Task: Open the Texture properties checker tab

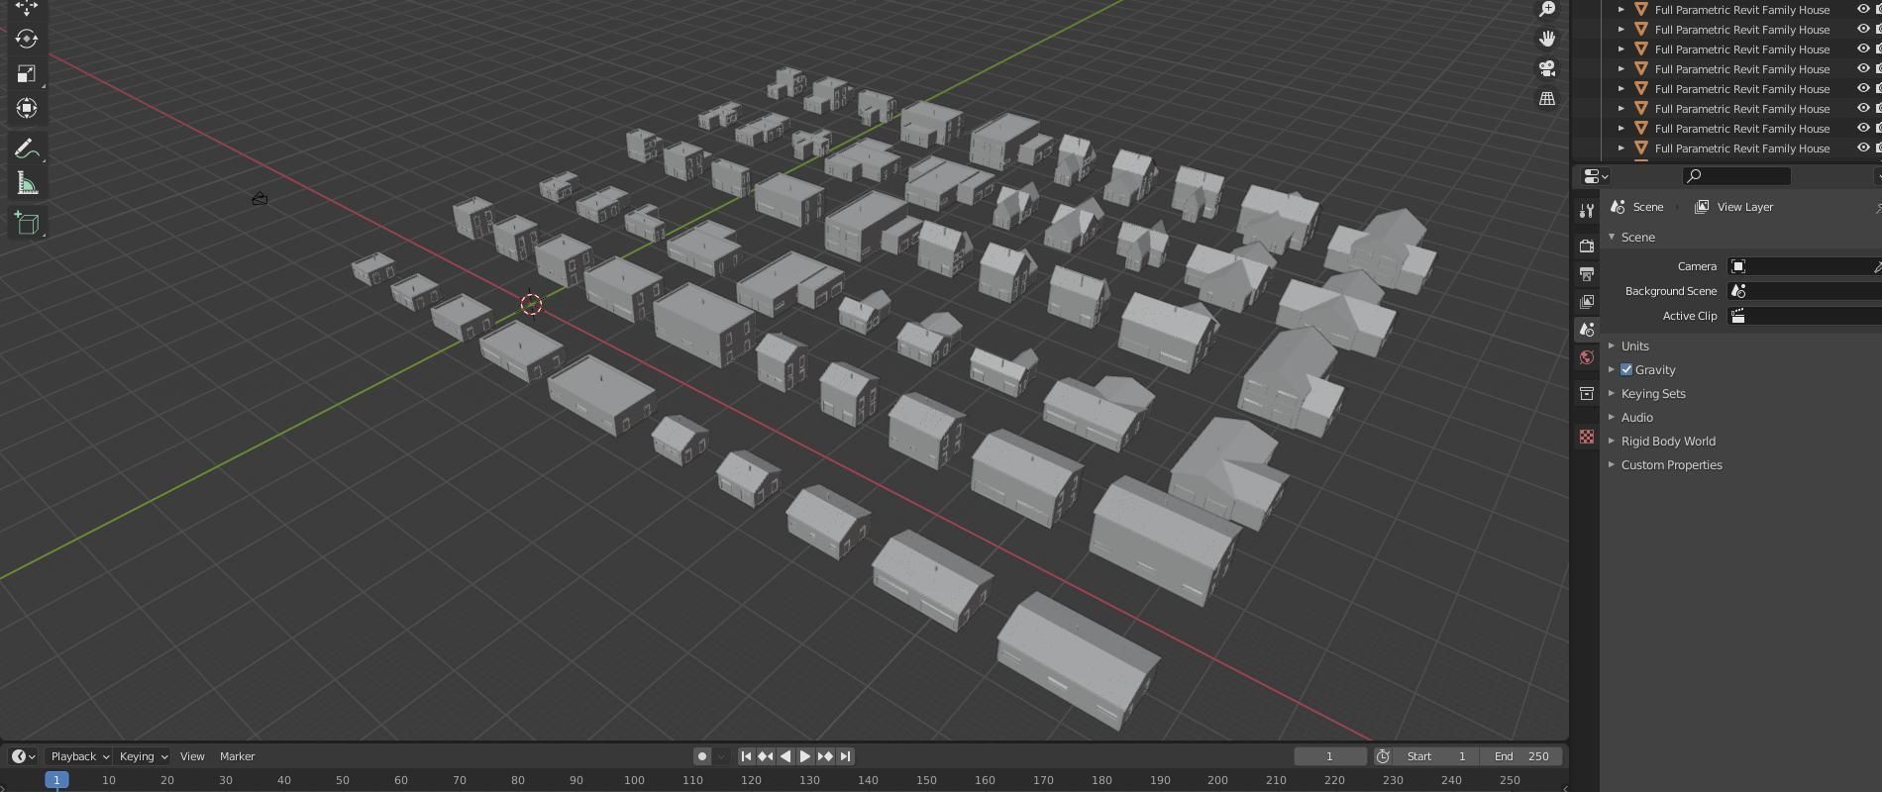Action: [1587, 437]
